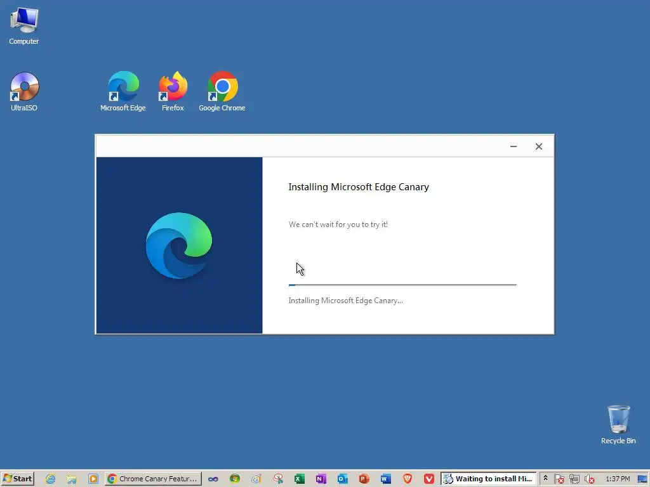Launch Vivaldi browser from the taskbar

429,479
